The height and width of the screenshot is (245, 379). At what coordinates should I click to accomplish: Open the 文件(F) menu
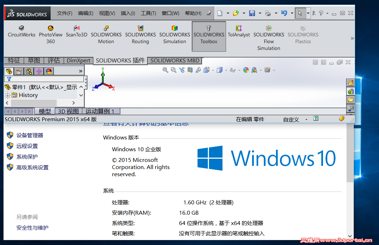click(x=65, y=13)
